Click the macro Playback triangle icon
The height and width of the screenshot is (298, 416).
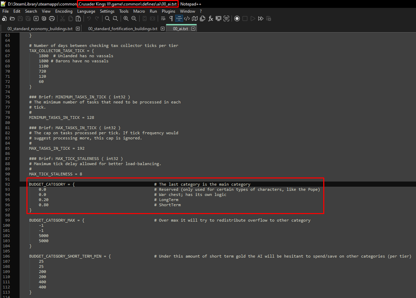[x=253, y=18]
